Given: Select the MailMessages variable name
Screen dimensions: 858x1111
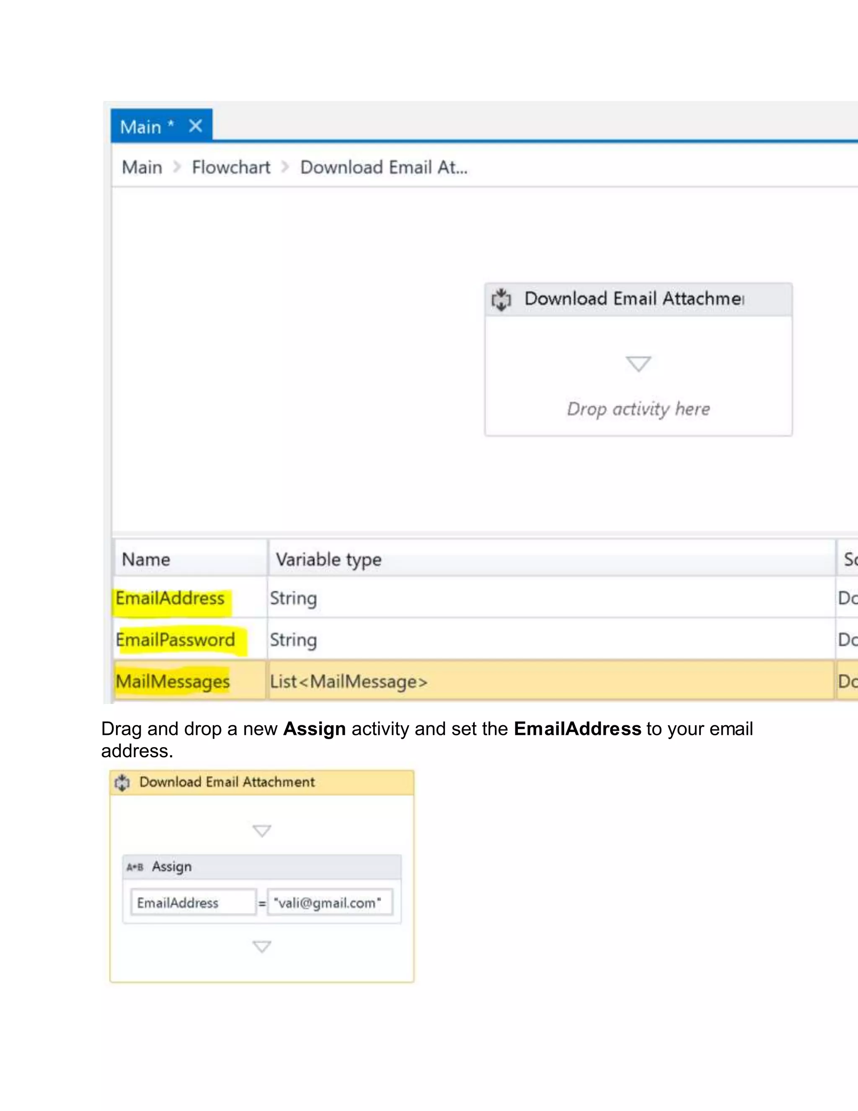Looking at the screenshot, I should pyautogui.click(x=173, y=681).
